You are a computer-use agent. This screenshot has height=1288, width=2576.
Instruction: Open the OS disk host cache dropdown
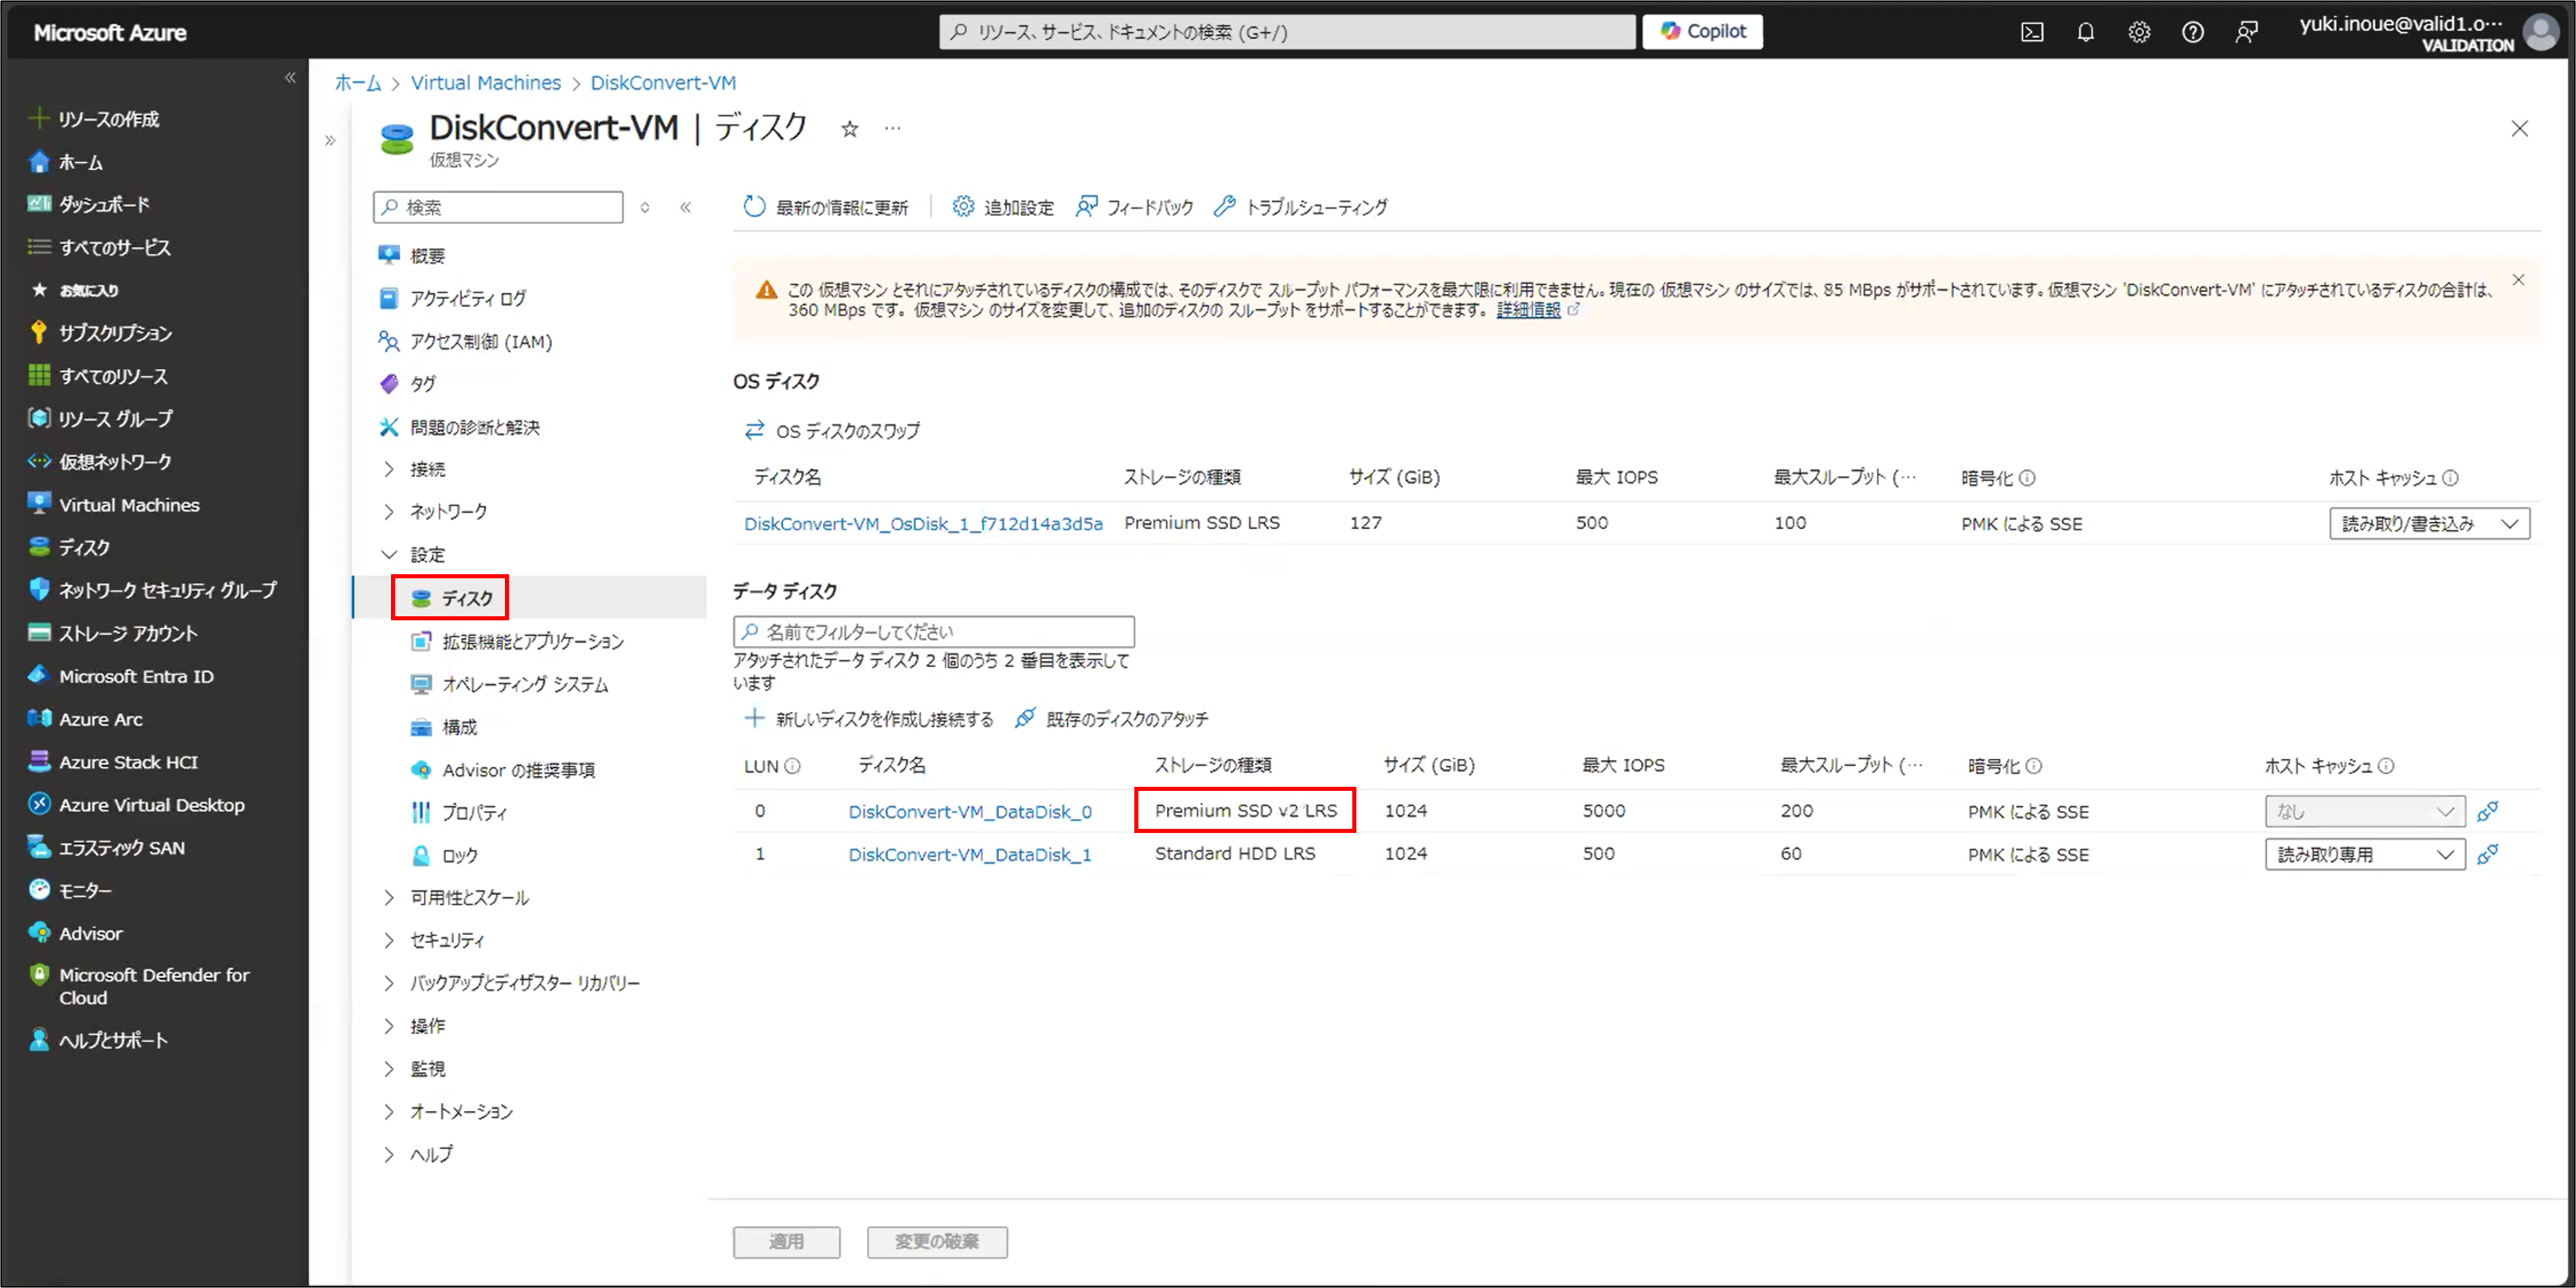pyautogui.click(x=2429, y=523)
